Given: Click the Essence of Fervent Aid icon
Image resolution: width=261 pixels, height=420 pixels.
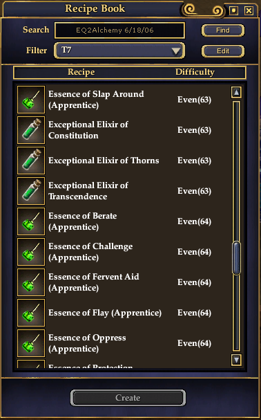Looking at the screenshot, I should tap(31, 282).
